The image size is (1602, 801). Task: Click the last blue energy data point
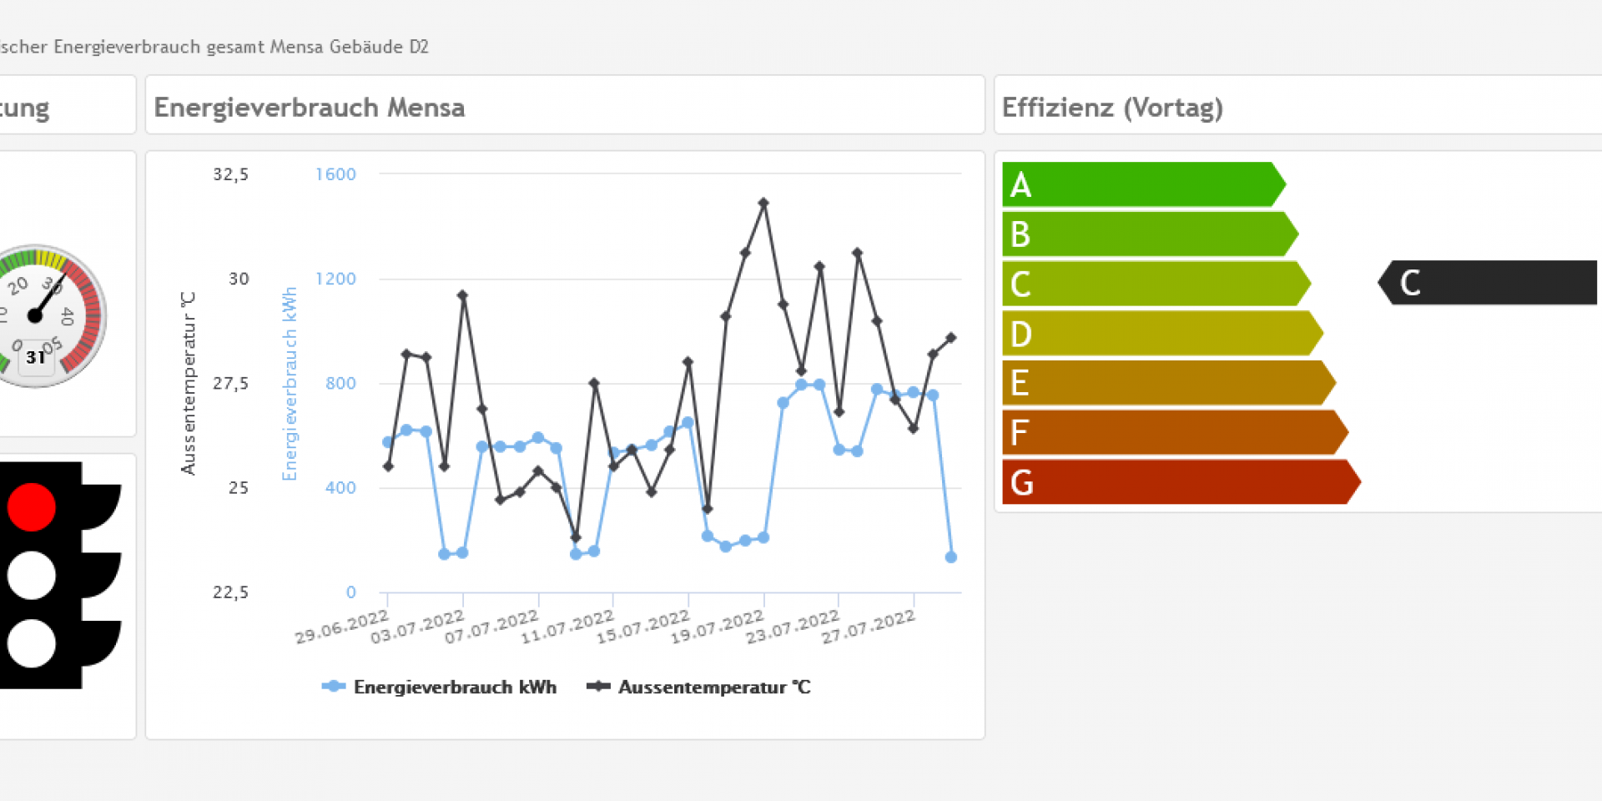coord(951,557)
